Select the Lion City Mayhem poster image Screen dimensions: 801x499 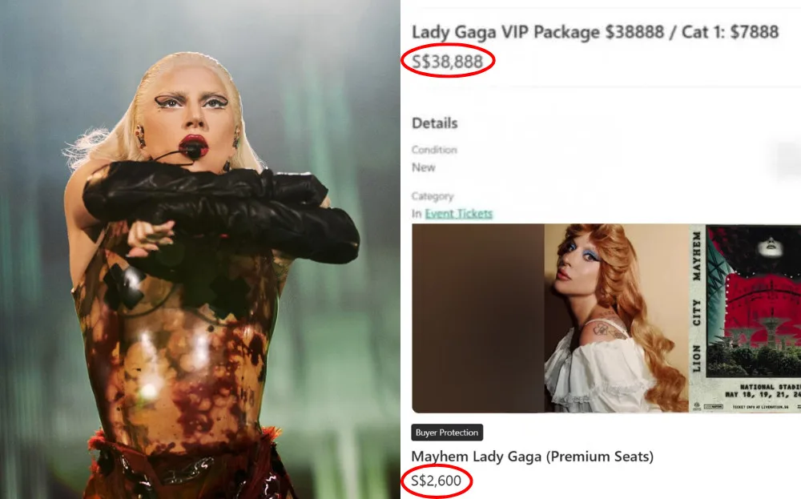pyautogui.click(x=745, y=318)
